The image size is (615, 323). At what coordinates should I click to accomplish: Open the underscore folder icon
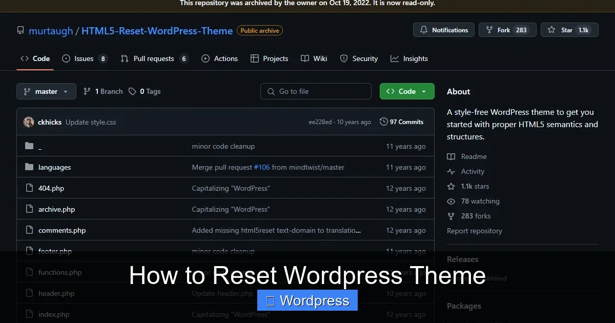coord(29,146)
